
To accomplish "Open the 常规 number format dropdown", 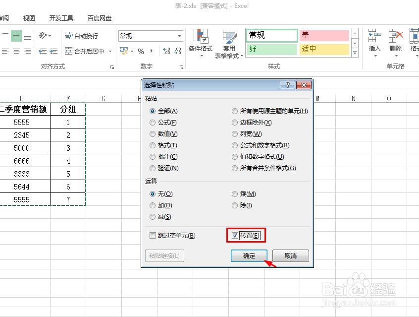I will 179,35.
